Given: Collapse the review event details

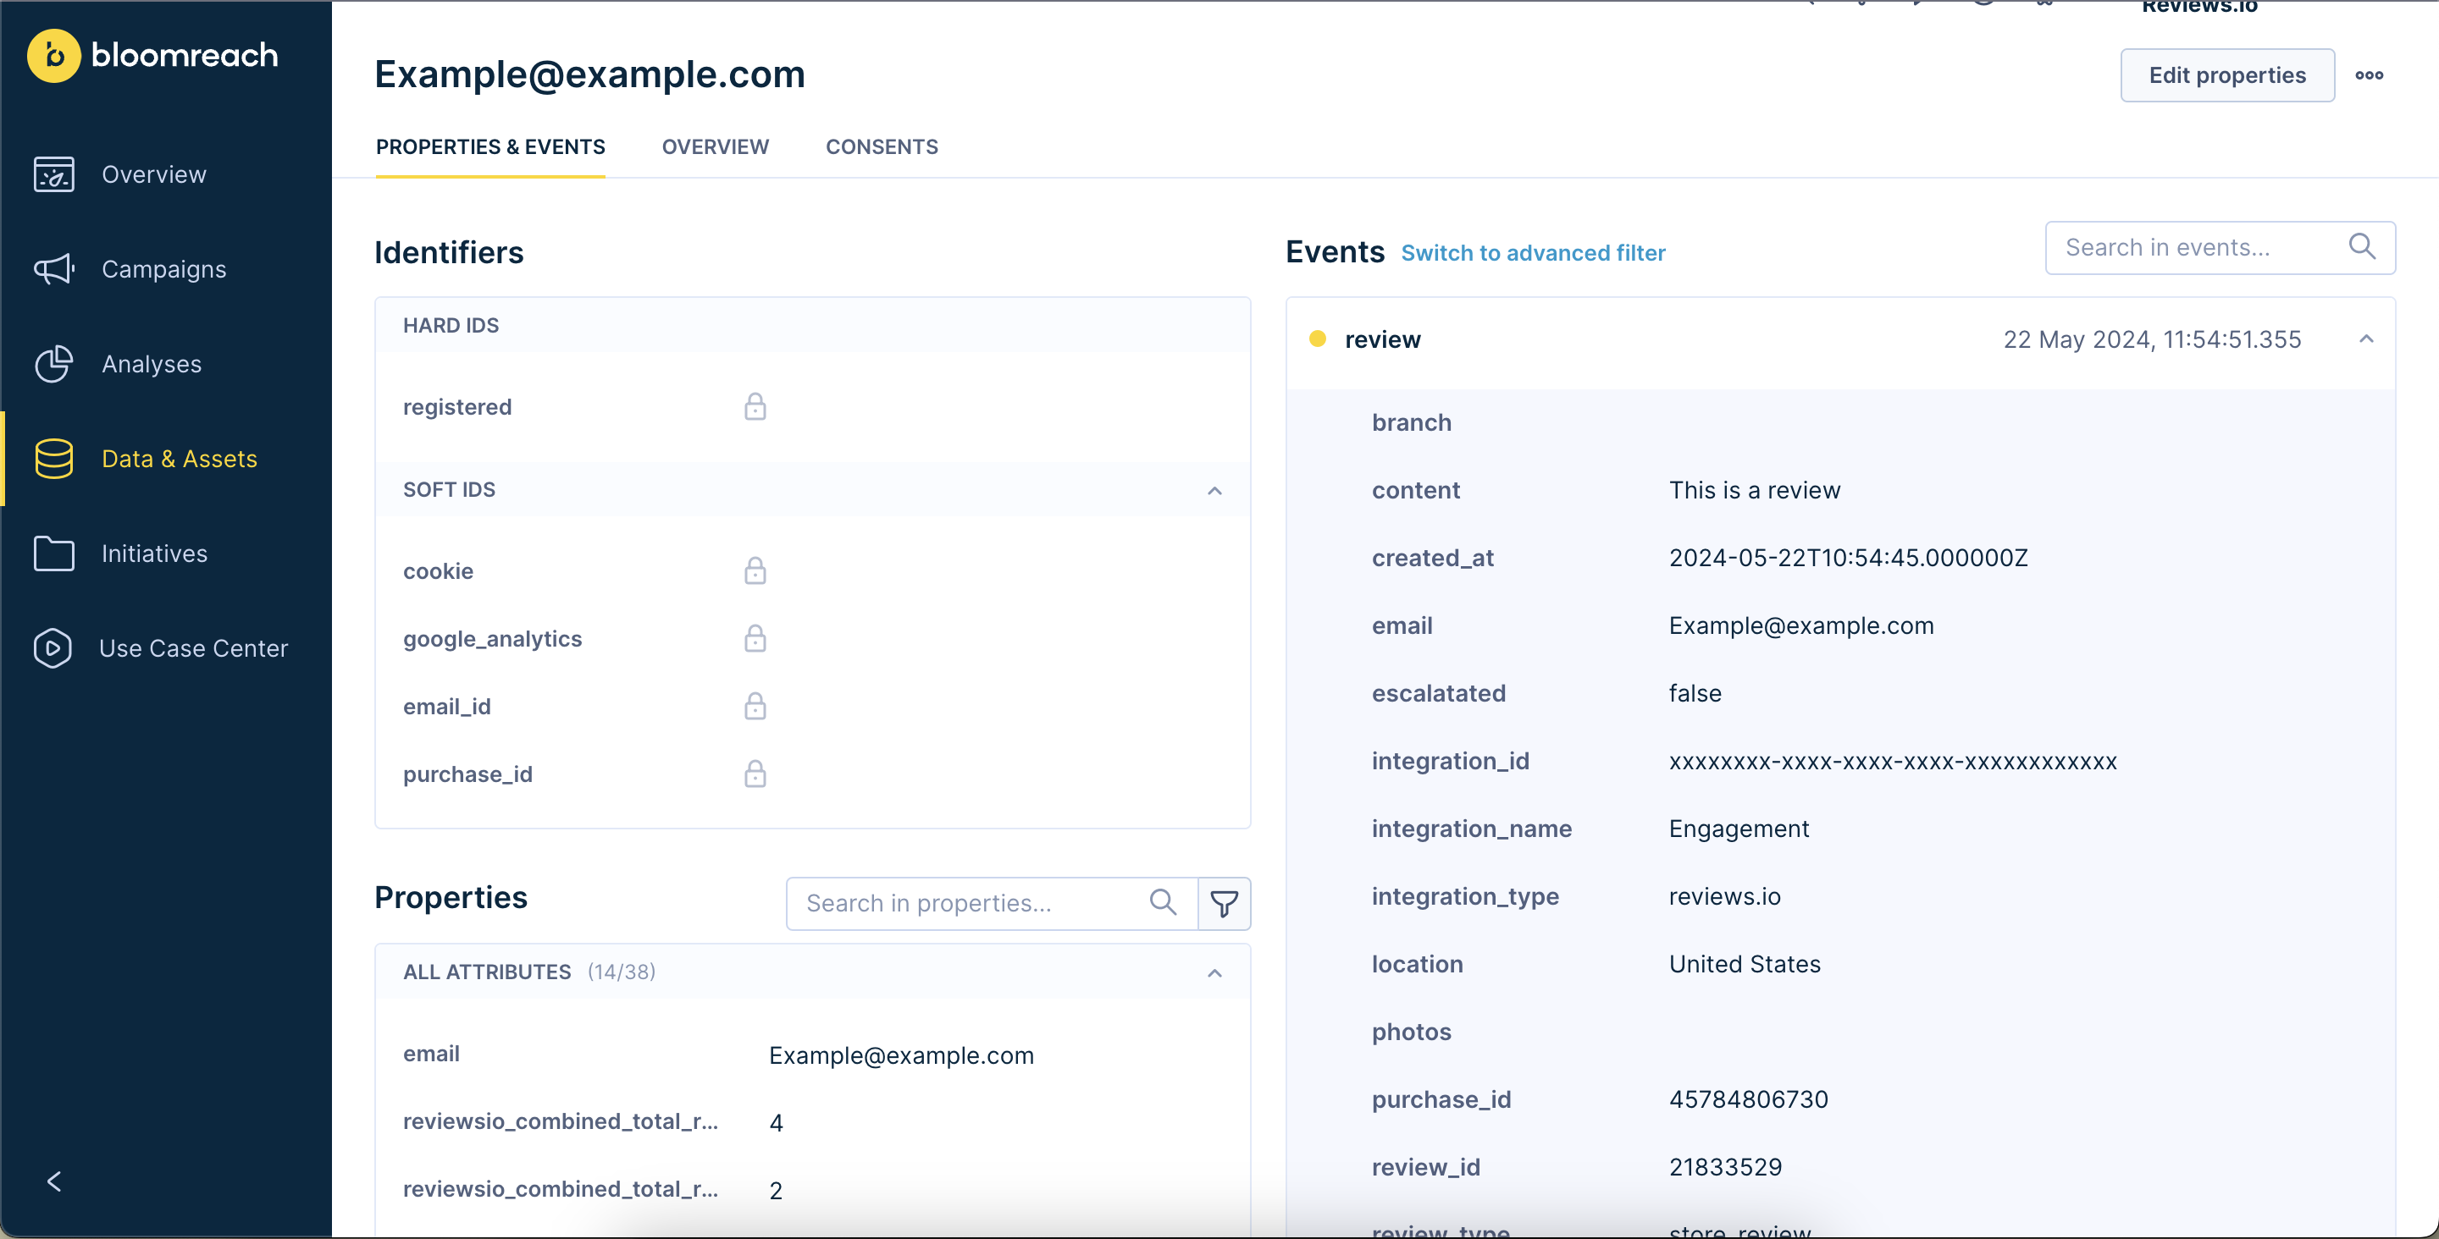Looking at the screenshot, I should (2365, 339).
